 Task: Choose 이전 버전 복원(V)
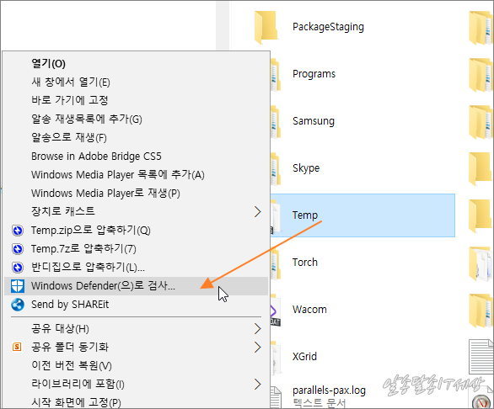pyautogui.click(x=136, y=365)
